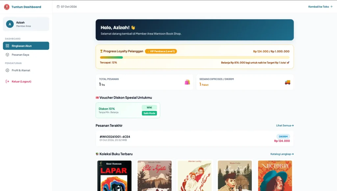
Task: Click the WNI voucher code label
Action: click(x=149, y=108)
